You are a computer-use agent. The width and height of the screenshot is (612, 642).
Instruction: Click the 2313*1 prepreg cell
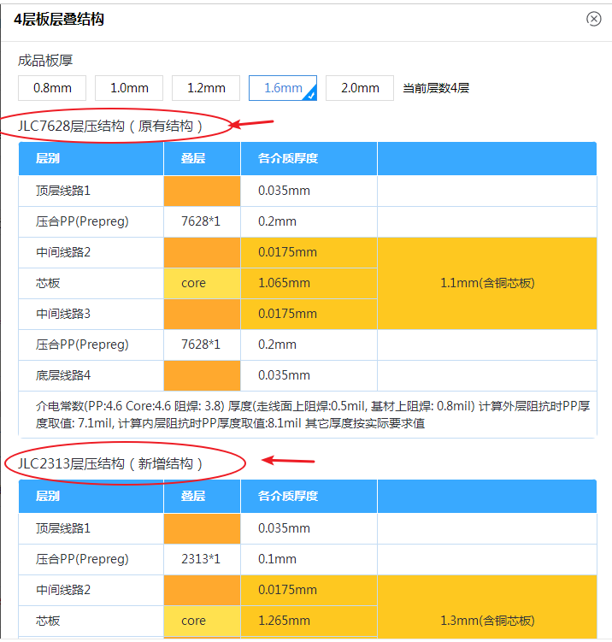[202, 559]
